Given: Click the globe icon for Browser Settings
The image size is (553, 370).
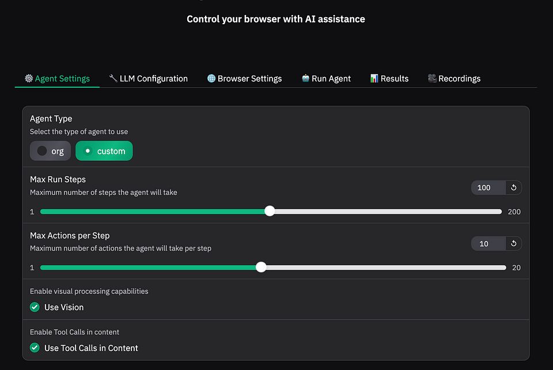Looking at the screenshot, I should click(211, 78).
